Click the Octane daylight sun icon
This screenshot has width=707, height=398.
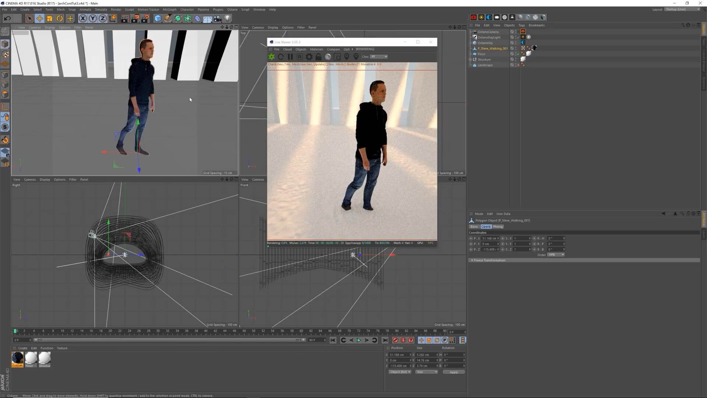pyautogui.click(x=481, y=17)
